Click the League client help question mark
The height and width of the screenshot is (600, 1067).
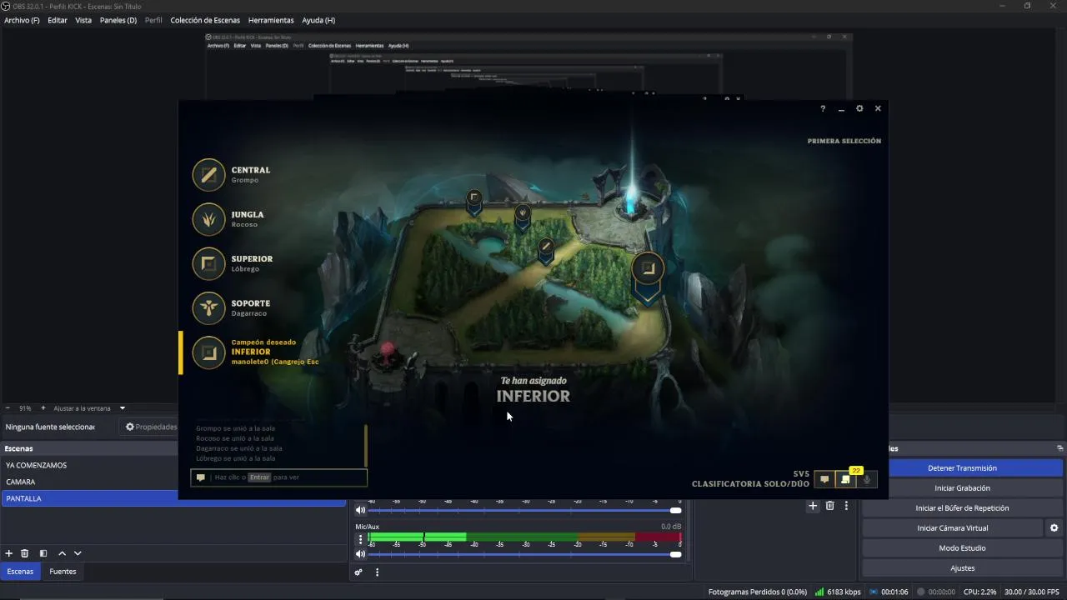(x=823, y=109)
